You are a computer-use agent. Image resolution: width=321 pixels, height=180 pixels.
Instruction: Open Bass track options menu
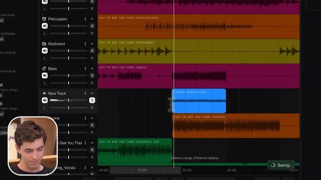tap(85, 68)
